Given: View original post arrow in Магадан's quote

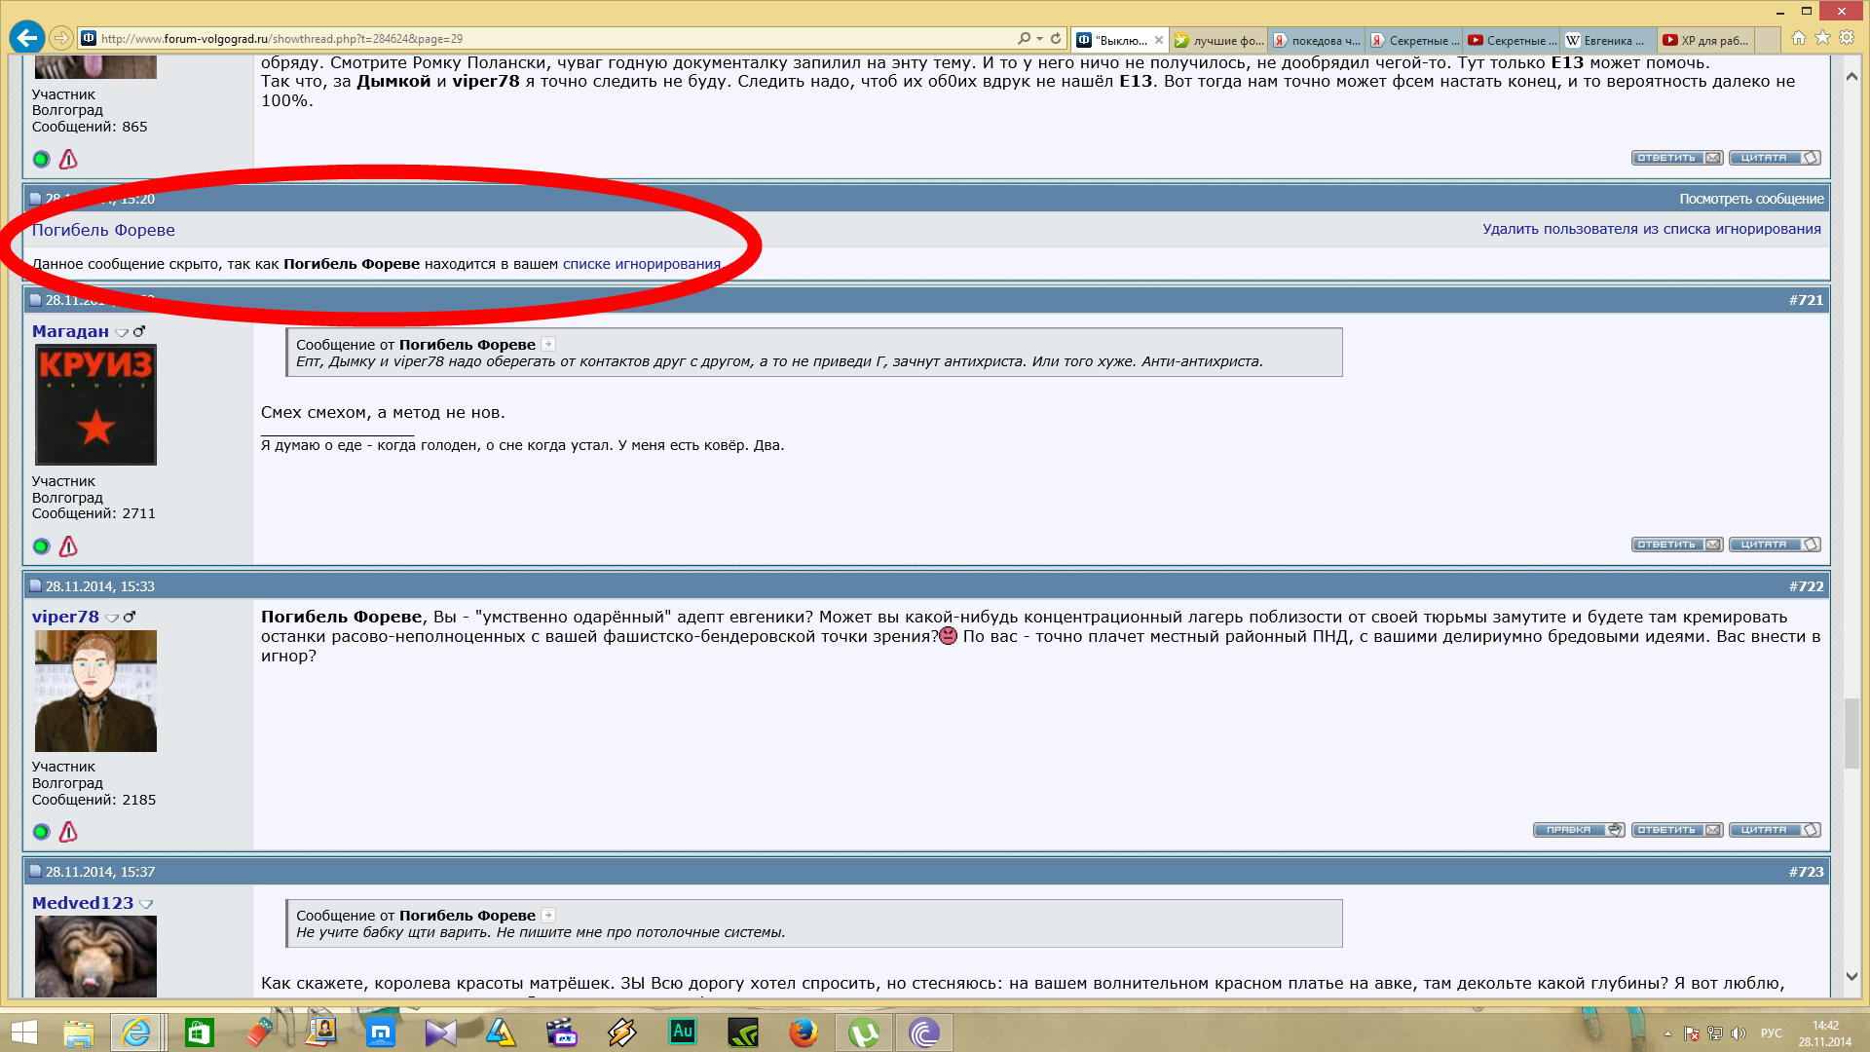Looking at the screenshot, I should coord(548,344).
